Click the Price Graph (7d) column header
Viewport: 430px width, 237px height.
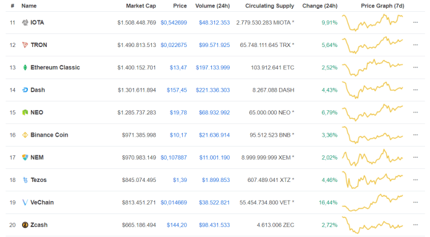[x=382, y=6]
